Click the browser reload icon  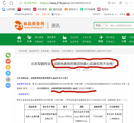(4, 3)
